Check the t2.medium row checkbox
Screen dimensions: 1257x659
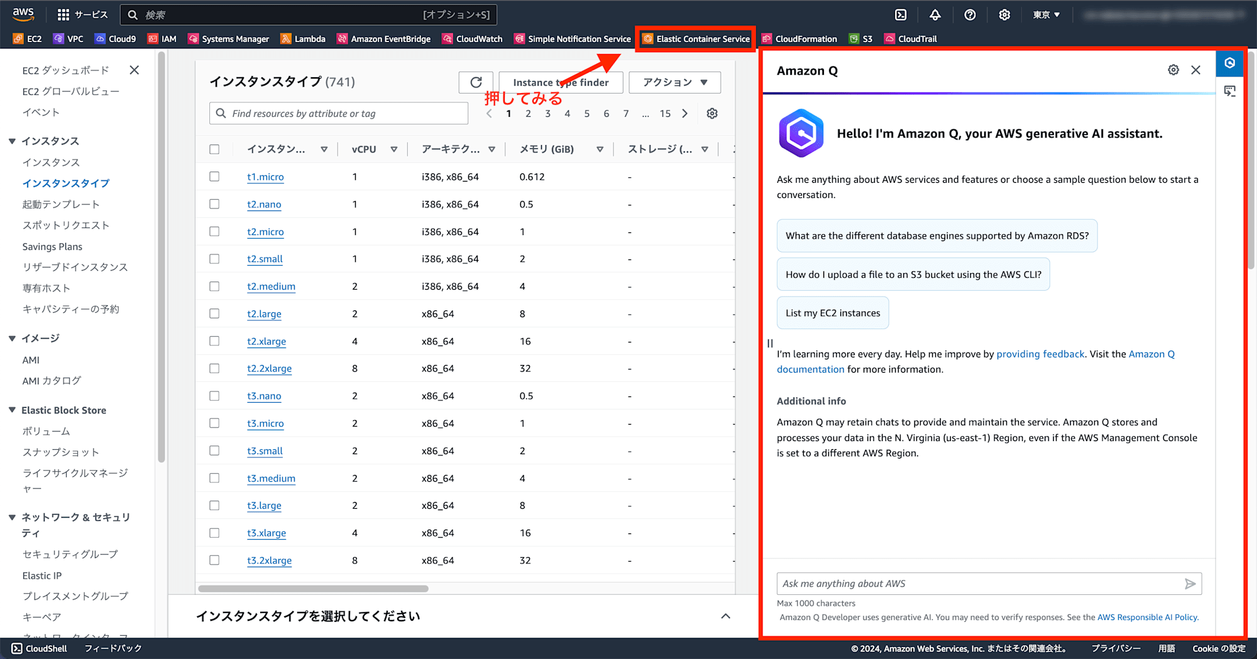click(x=214, y=286)
